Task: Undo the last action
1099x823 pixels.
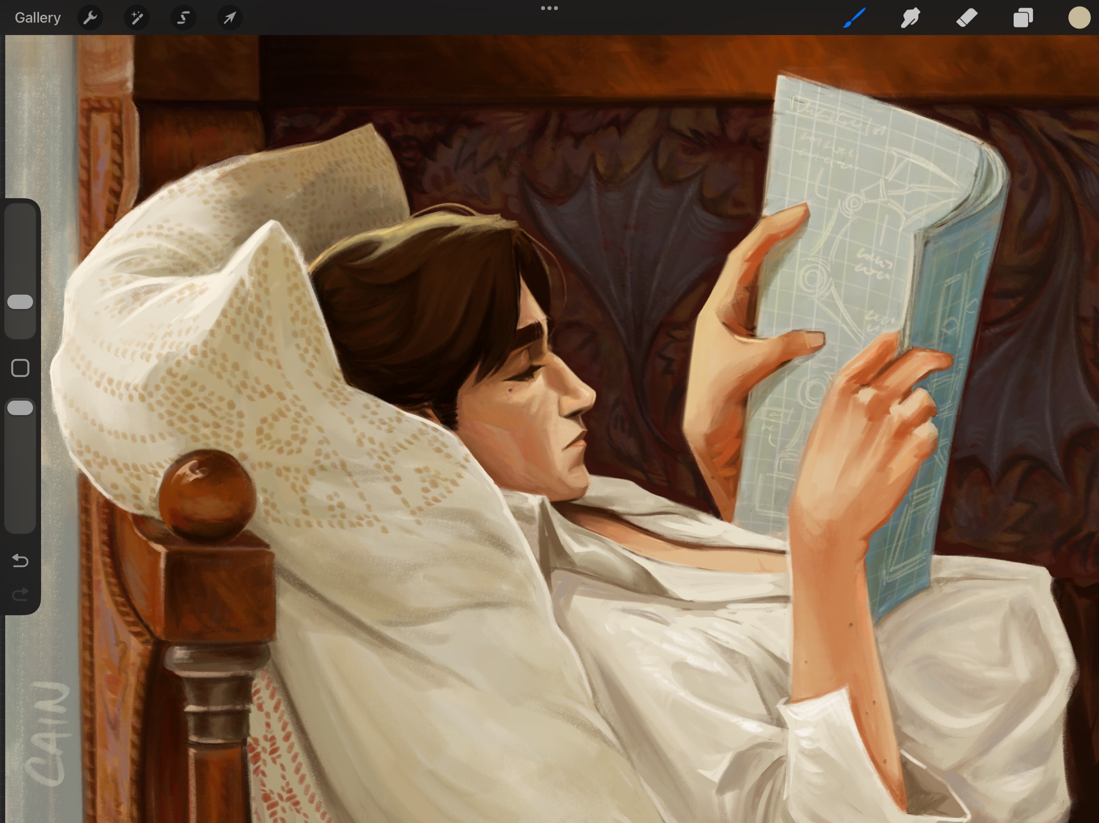Action: coord(20,561)
